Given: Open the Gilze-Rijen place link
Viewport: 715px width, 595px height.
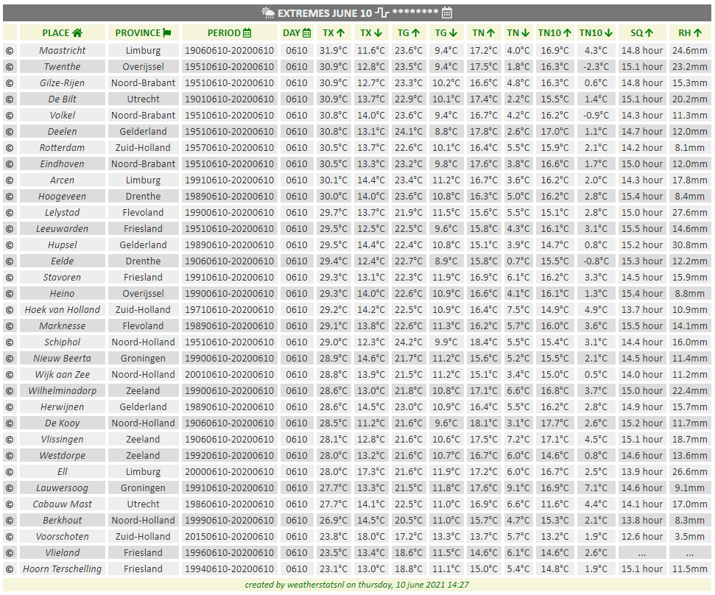Looking at the screenshot, I should coord(63,83).
